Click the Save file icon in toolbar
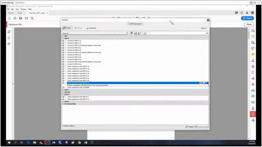262x147 pixels. pos(9,18)
